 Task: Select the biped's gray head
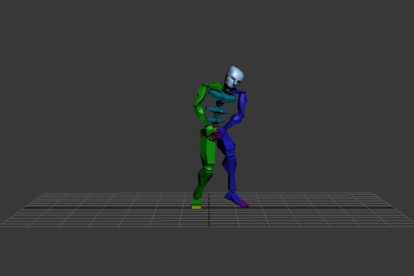click(234, 77)
